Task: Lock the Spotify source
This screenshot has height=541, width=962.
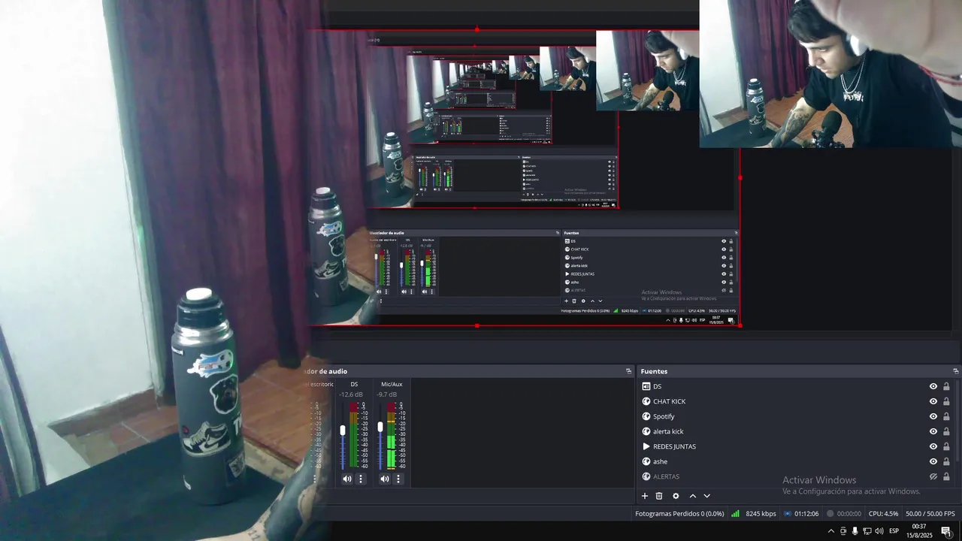Action: pyautogui.click(x=946, y=416)
